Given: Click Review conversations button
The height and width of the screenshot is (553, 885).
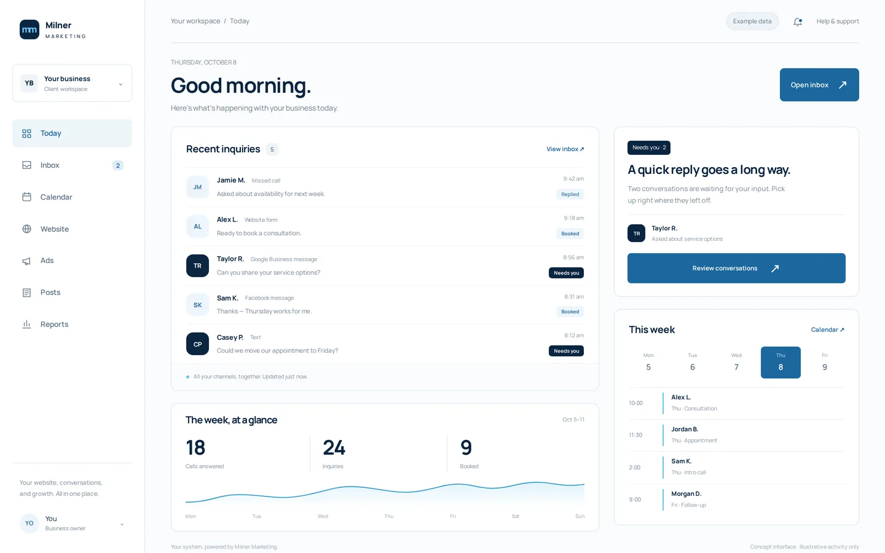Looking at the screenshot, I should click(x=736, y=268).
